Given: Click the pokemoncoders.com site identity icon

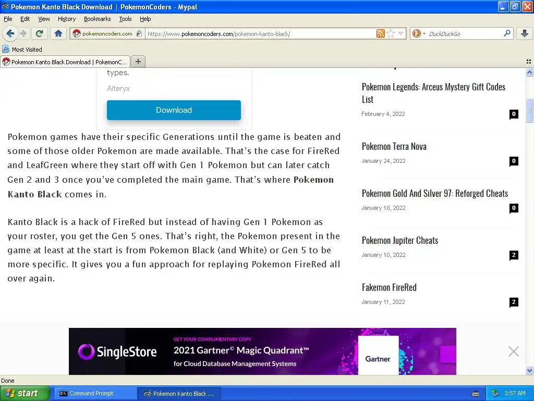Looking at the screenshot, I should (77, 33).
